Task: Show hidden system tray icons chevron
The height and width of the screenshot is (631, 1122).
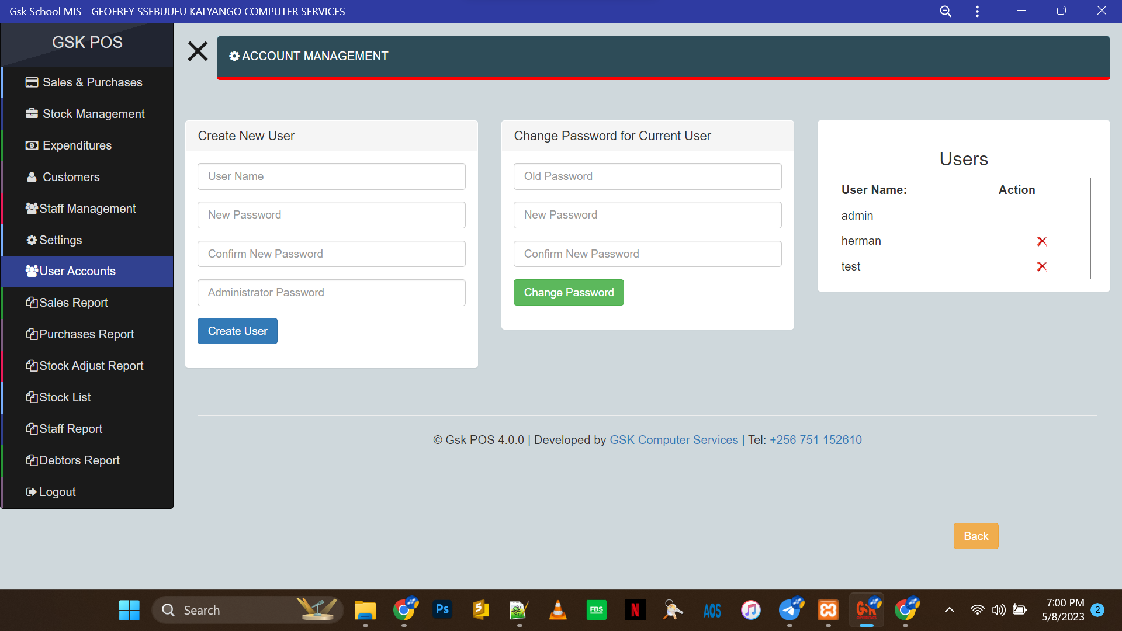Action: point(950,610)
